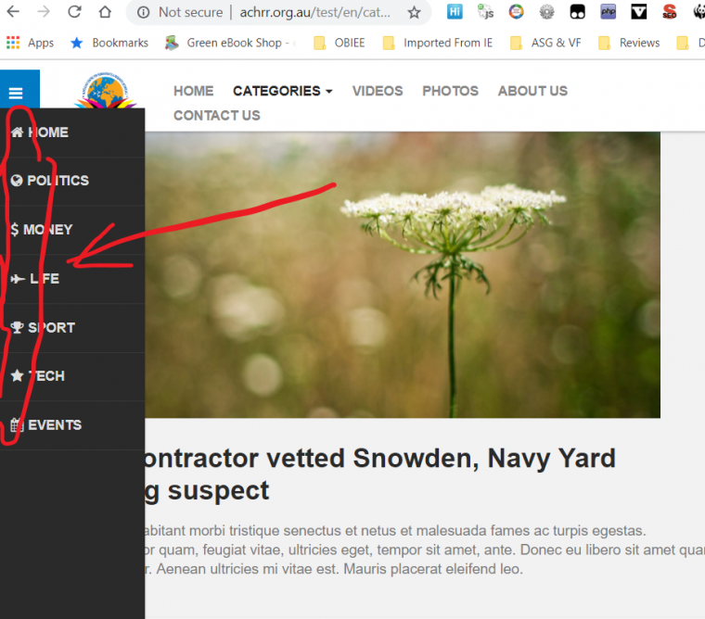Click the JS extension icon
Screen dimensions: 705x619
tap(485, 12)
